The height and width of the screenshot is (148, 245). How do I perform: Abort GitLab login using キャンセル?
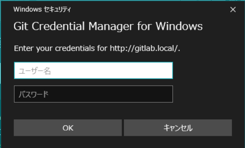[178, 128]
